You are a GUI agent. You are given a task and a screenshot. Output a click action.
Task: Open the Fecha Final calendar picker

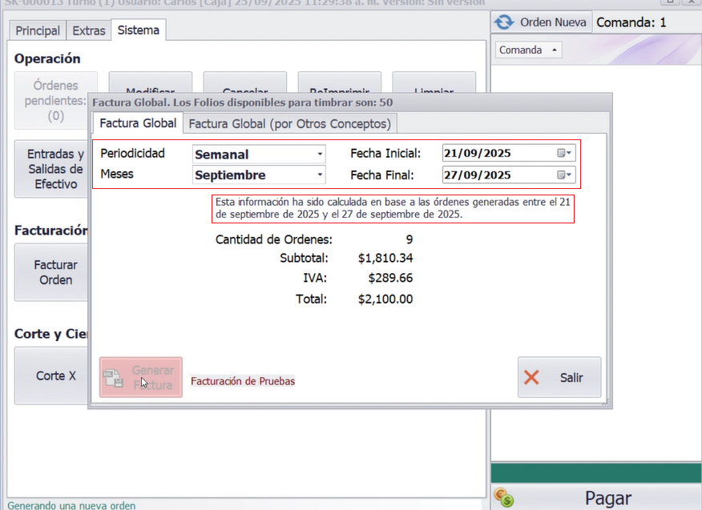(x=565, y=175)
